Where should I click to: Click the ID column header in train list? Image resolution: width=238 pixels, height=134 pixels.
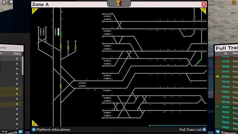coord(226,54)
